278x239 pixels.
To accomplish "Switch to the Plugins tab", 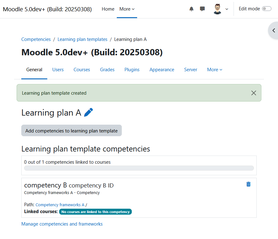I will click(132, 70).
